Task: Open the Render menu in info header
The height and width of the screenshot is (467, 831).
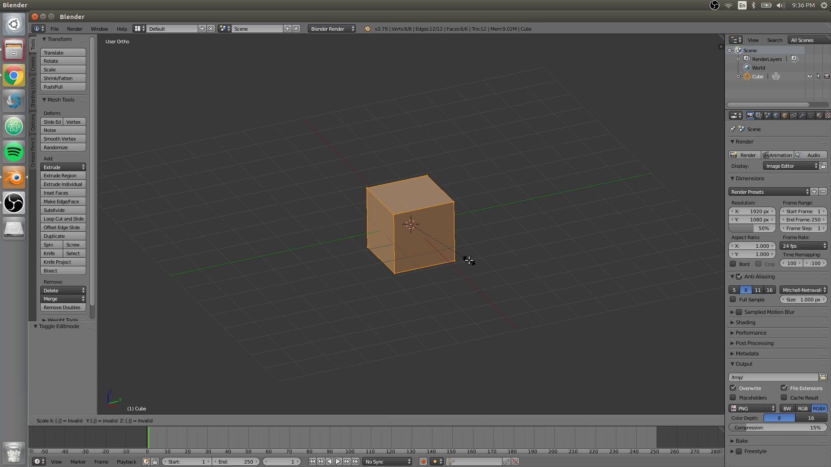Action: click(x=74, y=29)
